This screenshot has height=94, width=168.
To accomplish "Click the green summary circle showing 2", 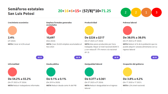I will pos(126,12).
